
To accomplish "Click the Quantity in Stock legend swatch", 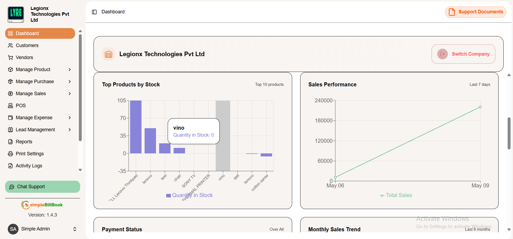I will [169, 196].
